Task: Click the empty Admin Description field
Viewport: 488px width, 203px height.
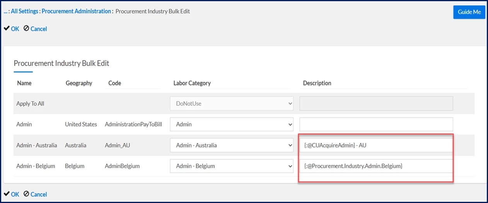Action: 376,125
